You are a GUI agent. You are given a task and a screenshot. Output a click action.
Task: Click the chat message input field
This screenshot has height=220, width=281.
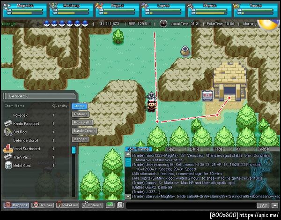click(191, 205)
